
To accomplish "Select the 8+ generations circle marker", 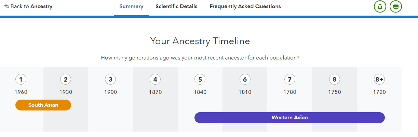I will [x=379, y=80].
